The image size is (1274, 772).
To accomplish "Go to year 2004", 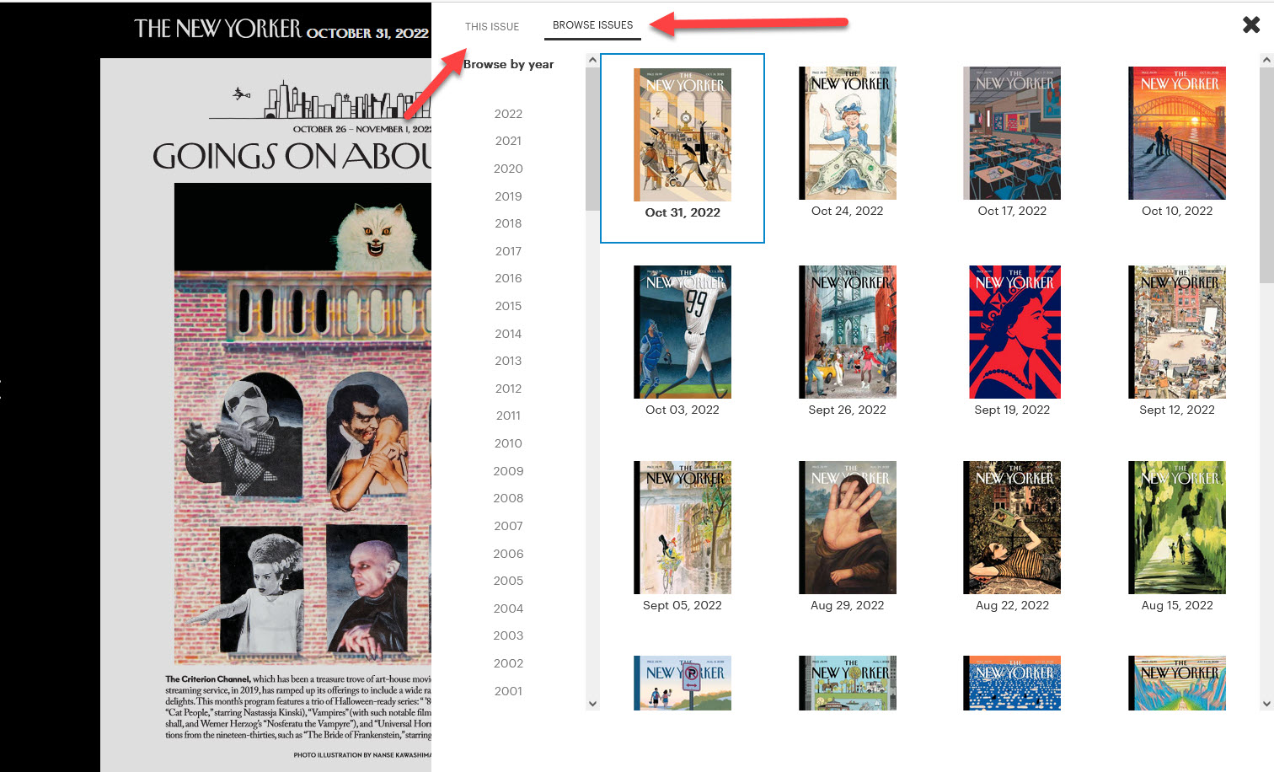I will click(x=508, y=608).
